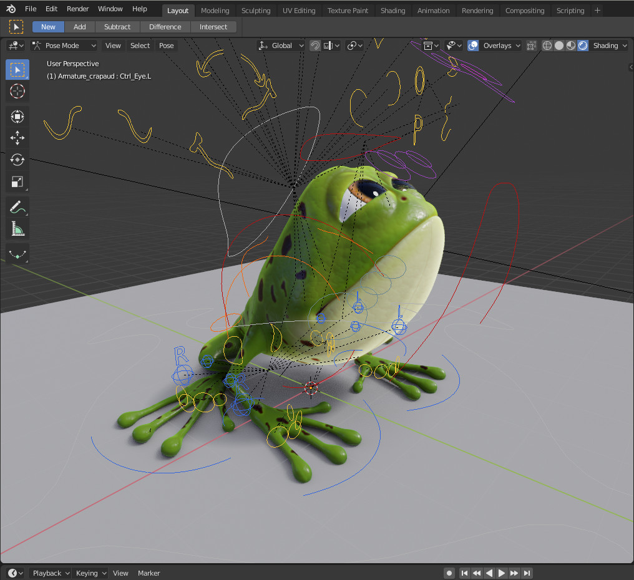Switch to the Animation workspace tab
This screenshot has height=580, width=634.
(x=433, y=11)
